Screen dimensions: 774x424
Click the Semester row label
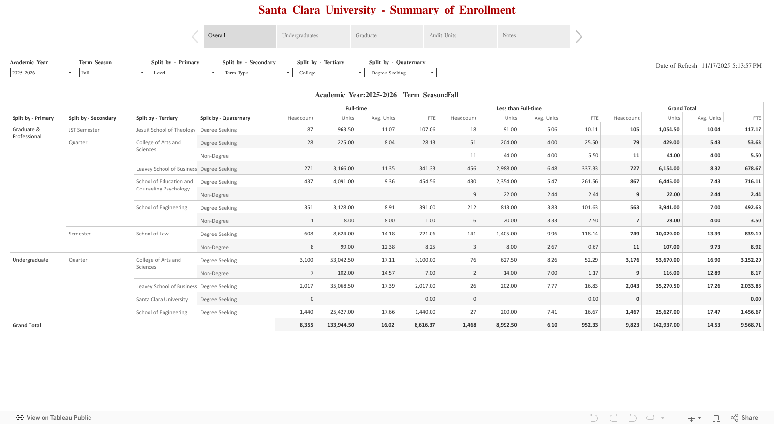pos(80,234)
